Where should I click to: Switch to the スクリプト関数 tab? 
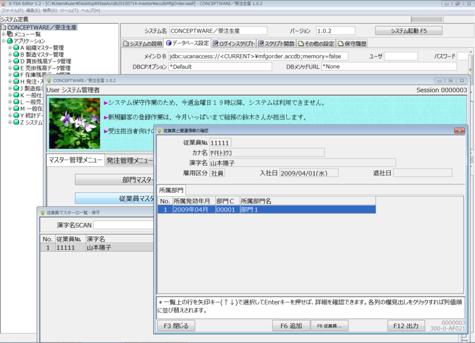click(x=277, y=43)
